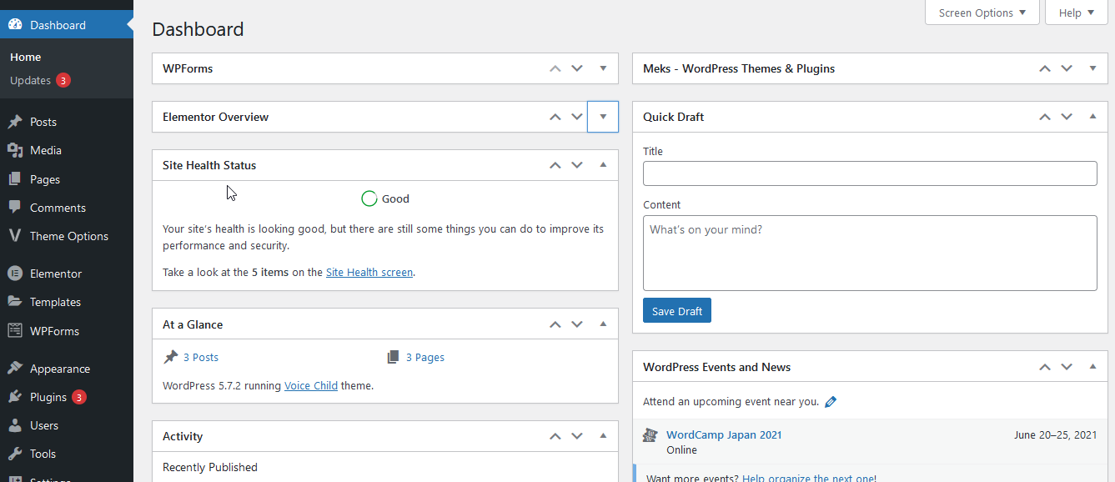Click the WPForms sidebar icon
The height and width of the screenshot is (482, 1115).
[x=15, y=330]
